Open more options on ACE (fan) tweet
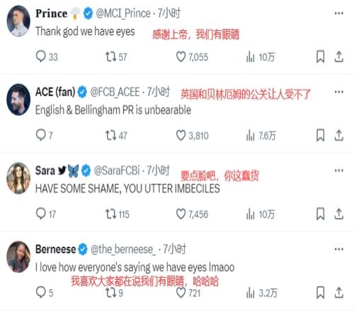The height and width of the screenshot is (311, 354). pos(339,92)
